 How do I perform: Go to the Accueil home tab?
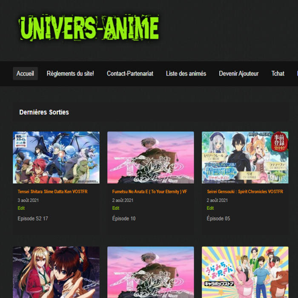point(25,74)
